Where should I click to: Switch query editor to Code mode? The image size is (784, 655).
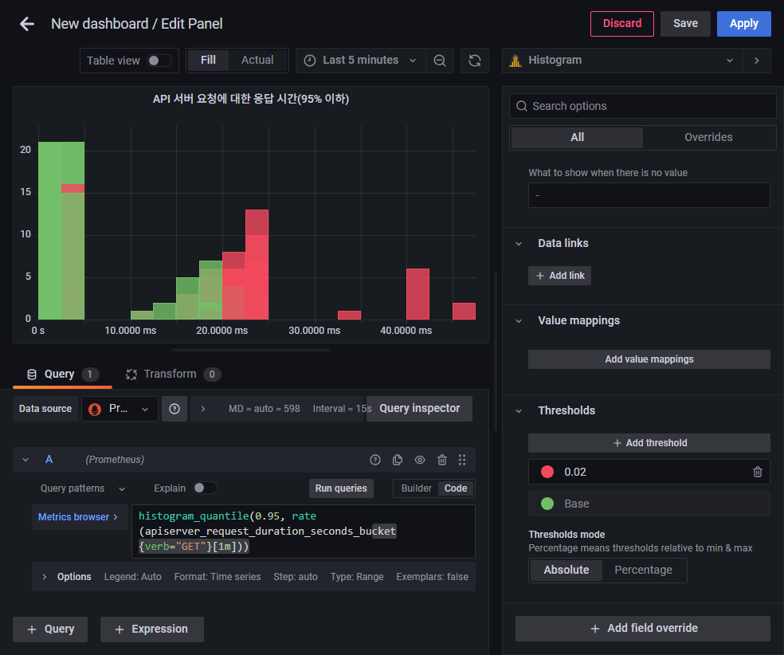tap(456, 488)
